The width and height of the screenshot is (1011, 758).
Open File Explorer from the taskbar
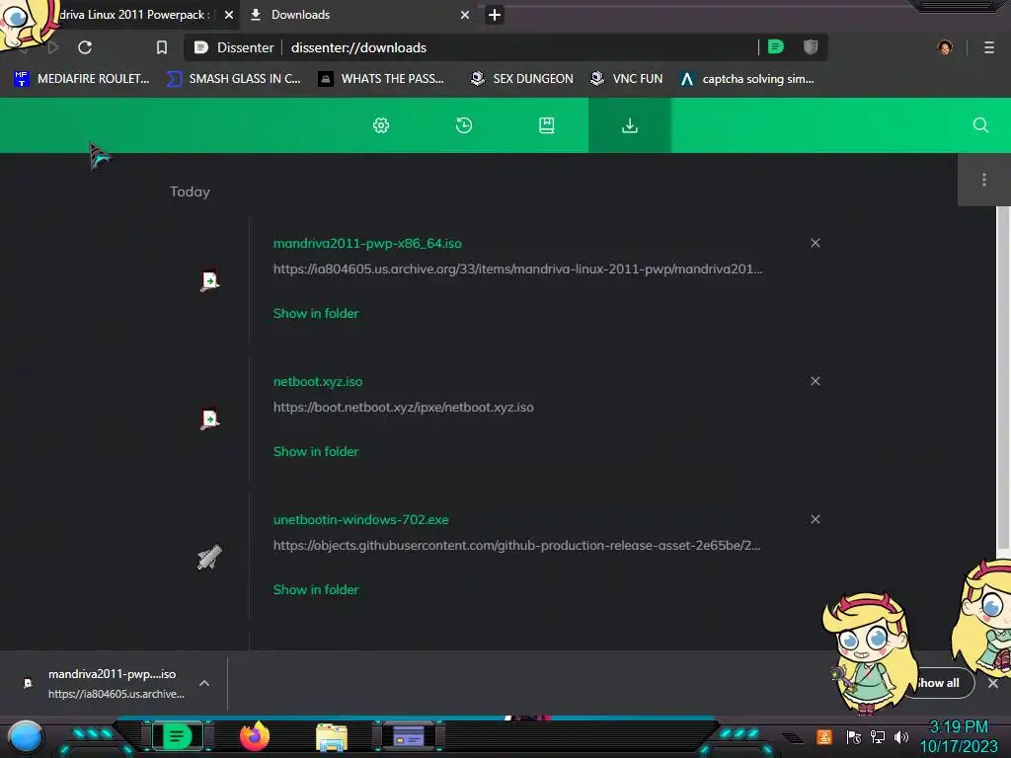(332, 737)
